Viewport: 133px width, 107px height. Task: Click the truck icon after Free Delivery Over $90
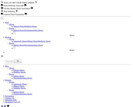pos(25,5)
